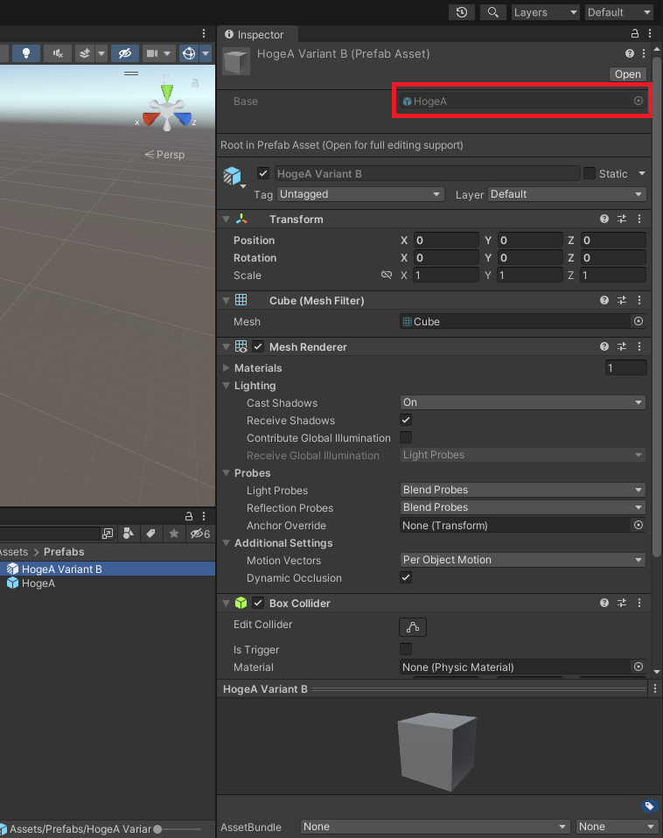
Task: Toggle the Static checkbox
Action: [x=590, y=173]
